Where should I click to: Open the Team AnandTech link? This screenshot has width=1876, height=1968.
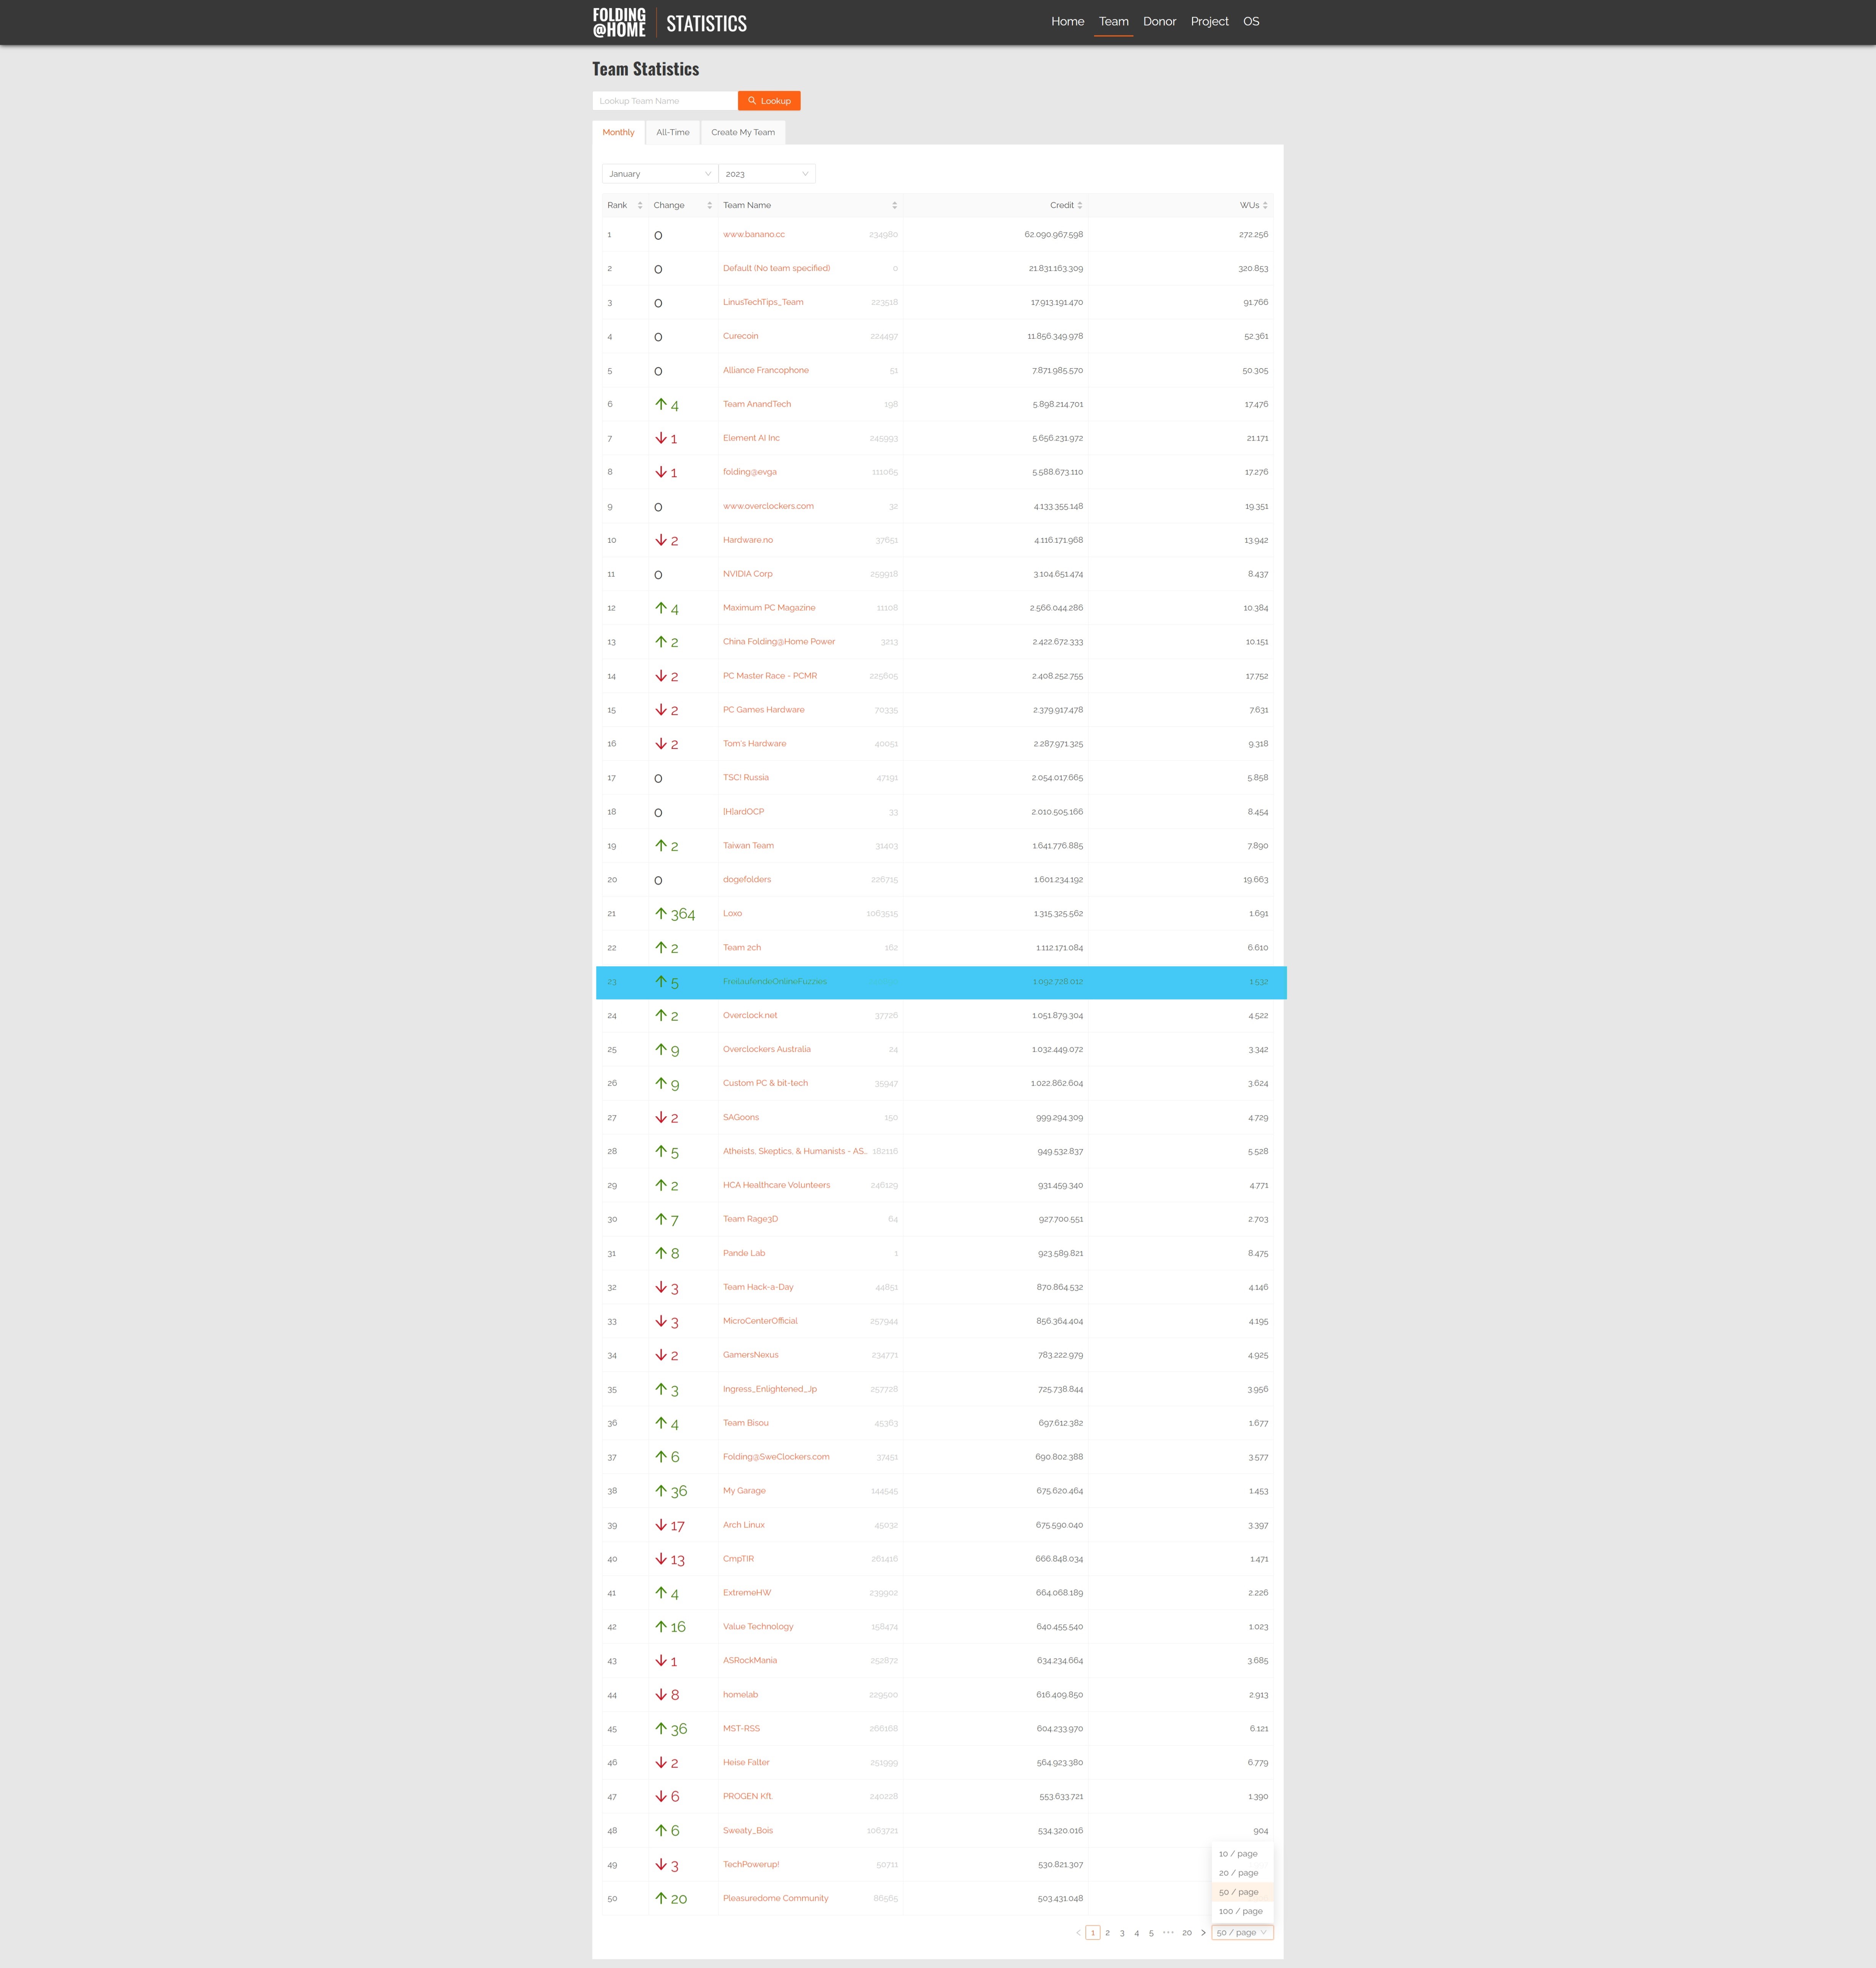[x=757, y=404]
